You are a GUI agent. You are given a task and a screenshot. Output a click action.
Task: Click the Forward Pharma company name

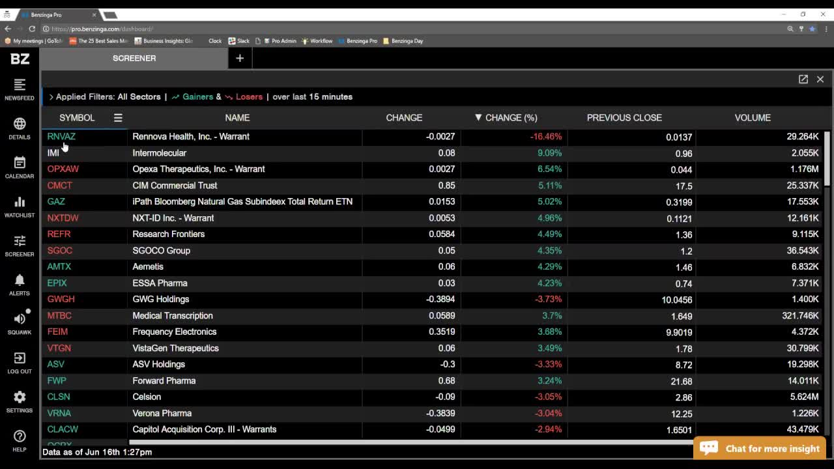(164, 380)
